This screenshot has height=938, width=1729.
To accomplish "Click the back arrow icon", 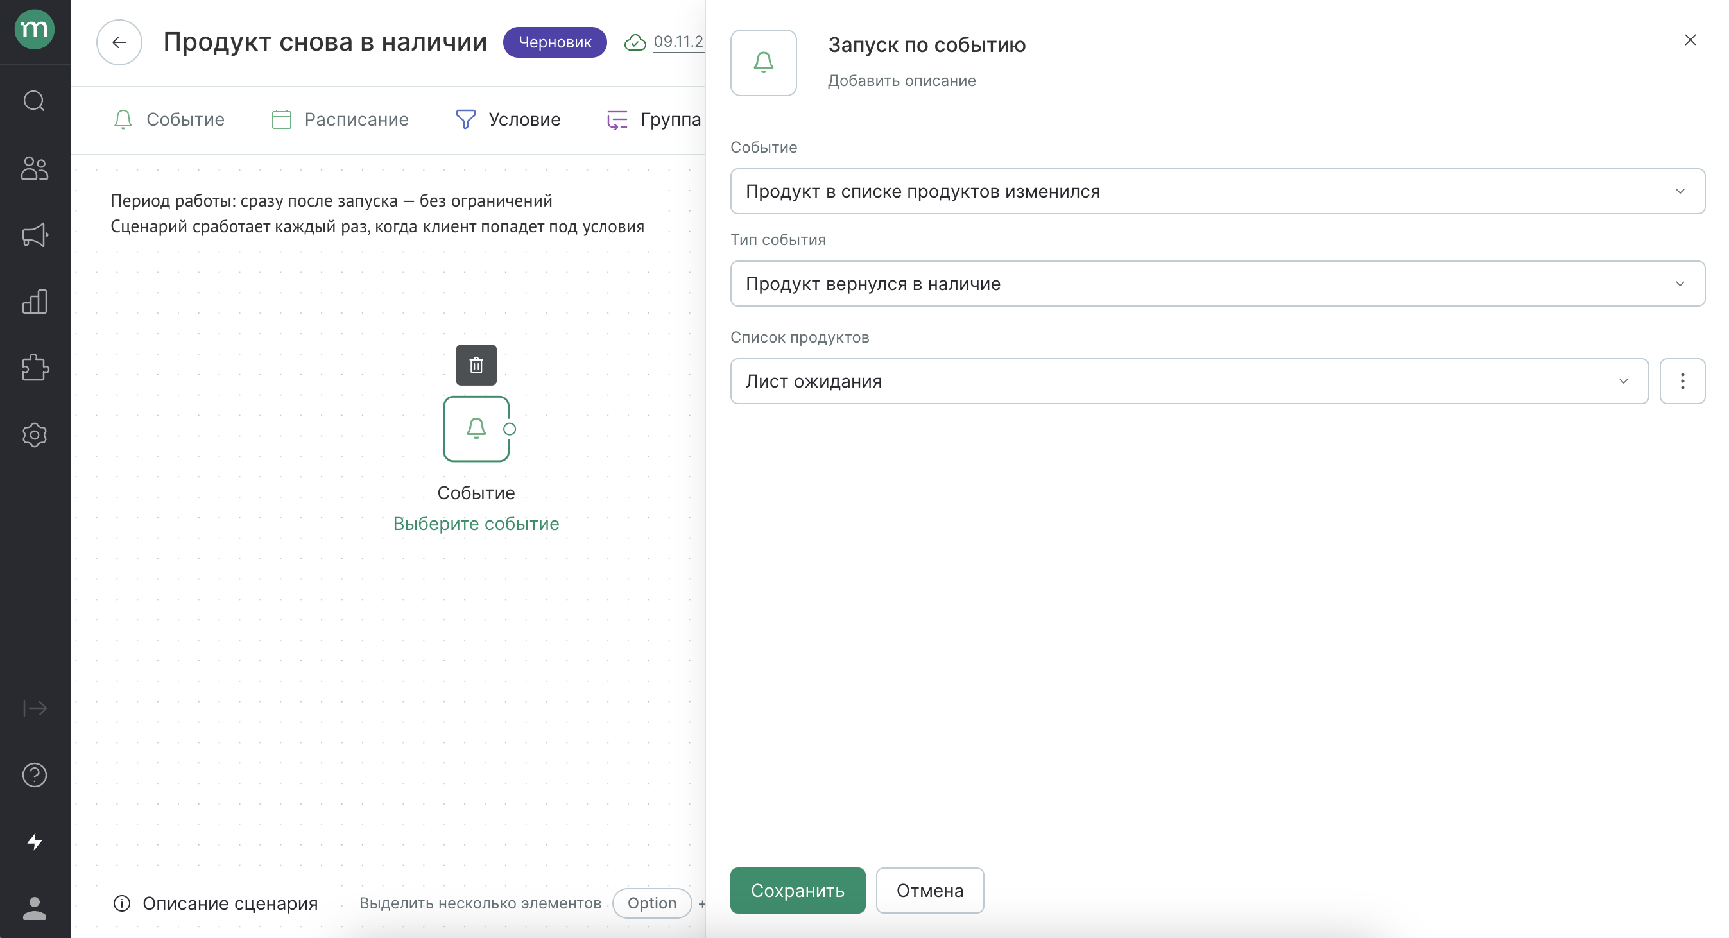I will point(120,43).
